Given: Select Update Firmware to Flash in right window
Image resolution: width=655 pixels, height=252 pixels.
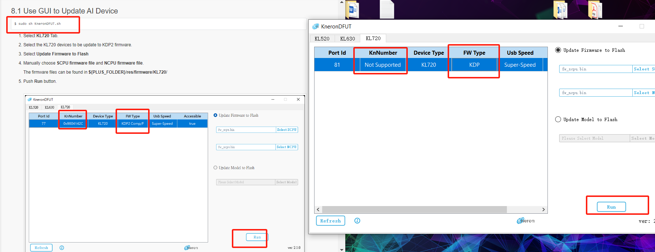Looking at the screenshot, I should point(558,50).
